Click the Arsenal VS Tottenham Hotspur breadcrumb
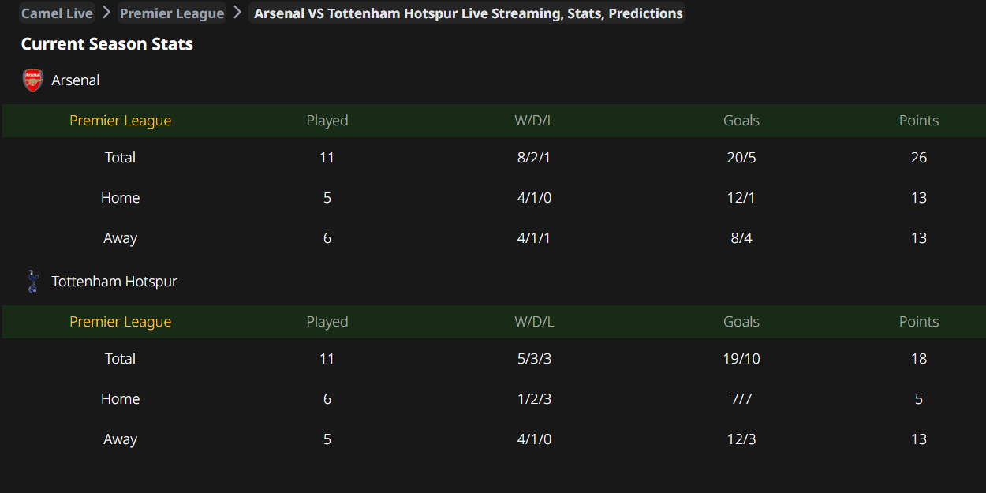This screenshot has width=986, height=493. coord(468,13)
